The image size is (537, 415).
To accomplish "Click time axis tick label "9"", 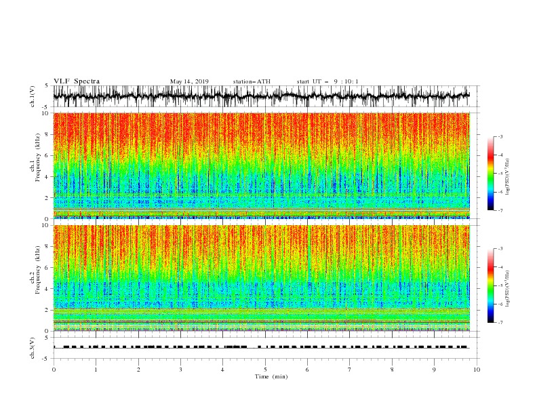I will pos(434,370).
